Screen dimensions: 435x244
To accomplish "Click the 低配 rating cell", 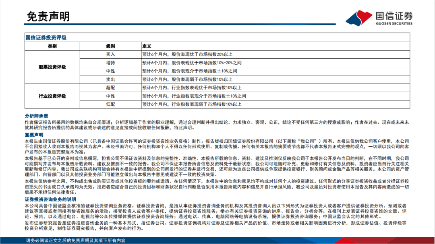I will click(x=110, y=105).
